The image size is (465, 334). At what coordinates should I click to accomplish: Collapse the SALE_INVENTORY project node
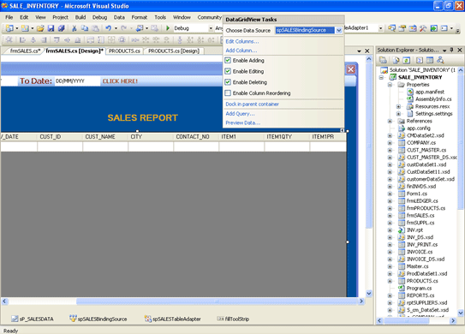pos(381,77)
